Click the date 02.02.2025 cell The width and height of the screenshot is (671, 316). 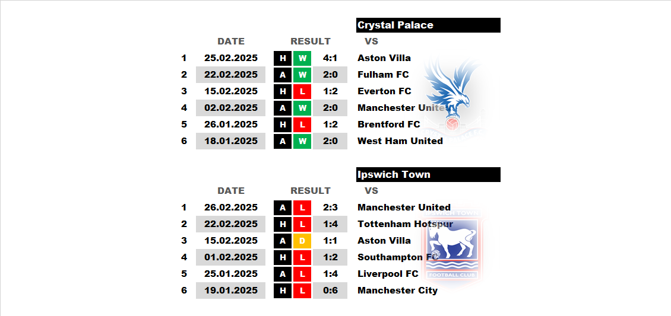coord(230,108)
